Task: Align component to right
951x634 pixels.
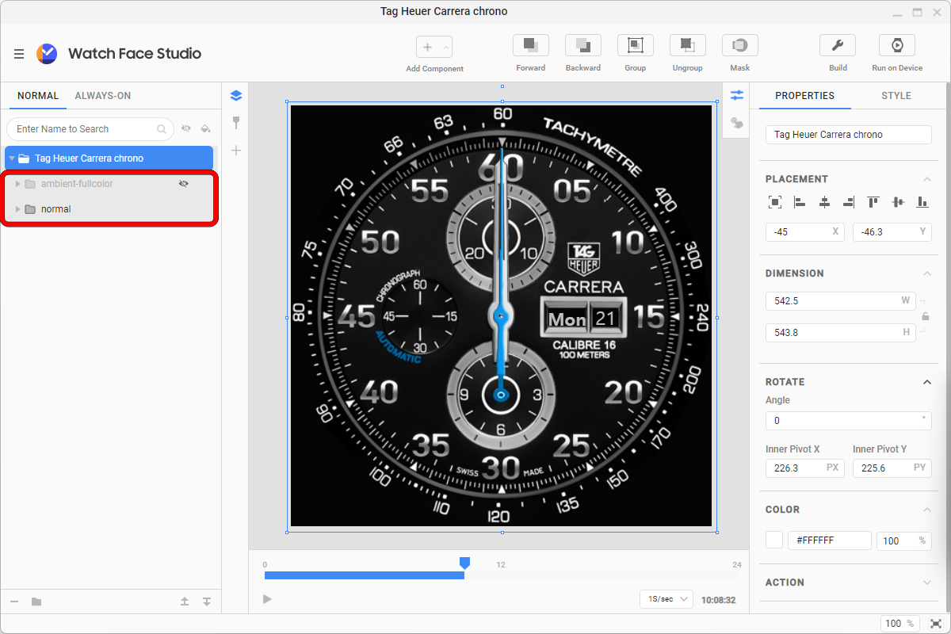Action: (x=849, y=202)
